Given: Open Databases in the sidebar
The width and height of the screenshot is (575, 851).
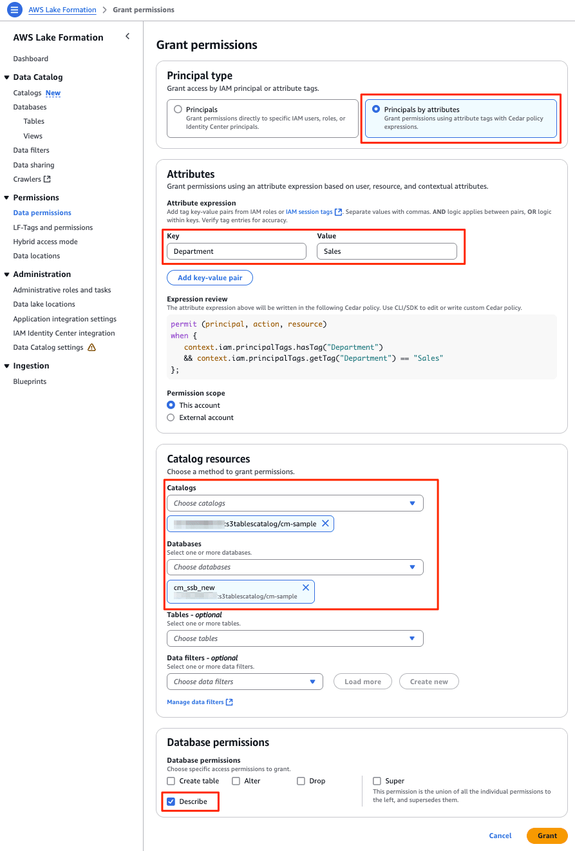Looking at the screenshot, I should point(30,107).
